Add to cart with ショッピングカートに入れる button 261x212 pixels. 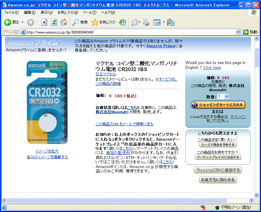click(x=218, y=105)
